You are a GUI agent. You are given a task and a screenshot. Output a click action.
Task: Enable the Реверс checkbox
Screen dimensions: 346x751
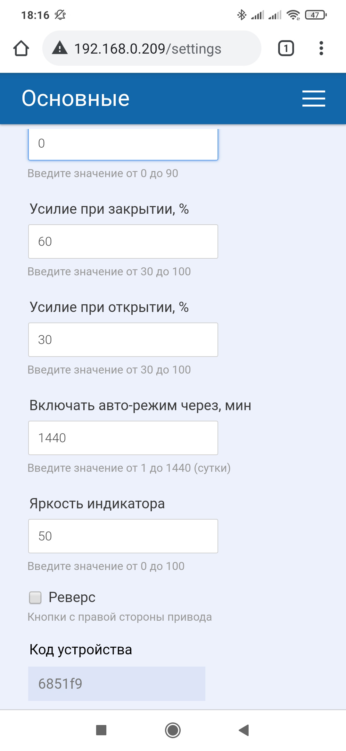tap(35, 598)
